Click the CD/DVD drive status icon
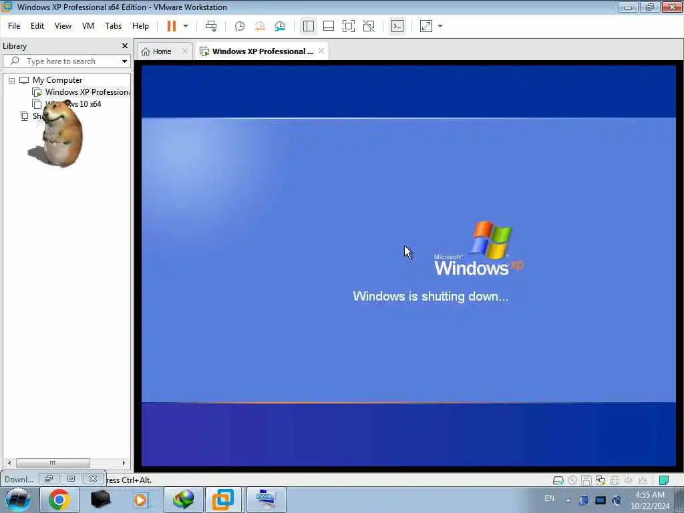Viewport: 684px width, 513px height. coord(572,481)
